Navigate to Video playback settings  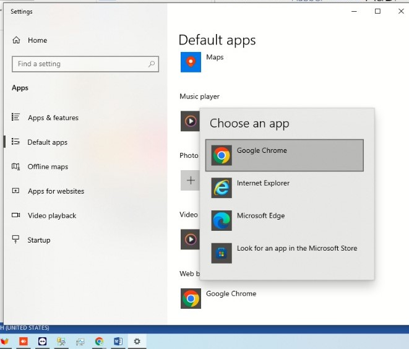(51, 215)
